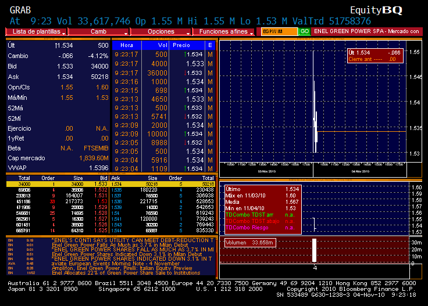Expand the Funciones afines dropdown
Viewport: 428px width, 306px height.
click(224, 31)
